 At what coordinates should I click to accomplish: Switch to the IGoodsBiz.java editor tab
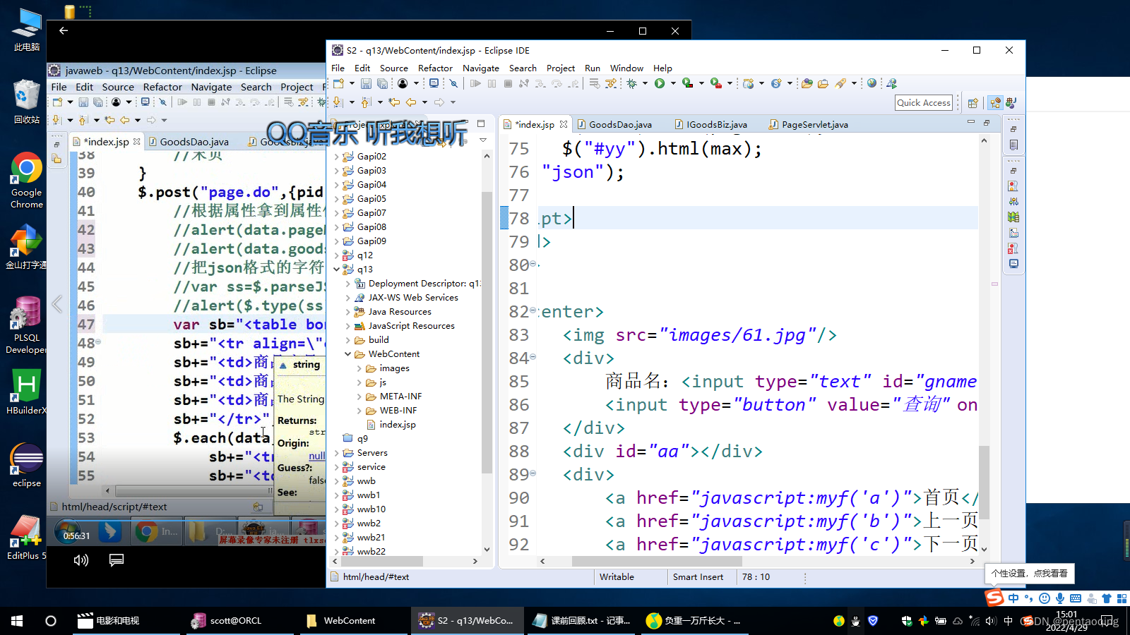pyautogui.click(x=710, y=124)
